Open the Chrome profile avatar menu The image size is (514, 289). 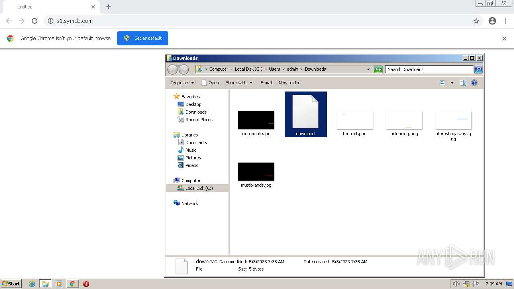(x=492, y=21)
